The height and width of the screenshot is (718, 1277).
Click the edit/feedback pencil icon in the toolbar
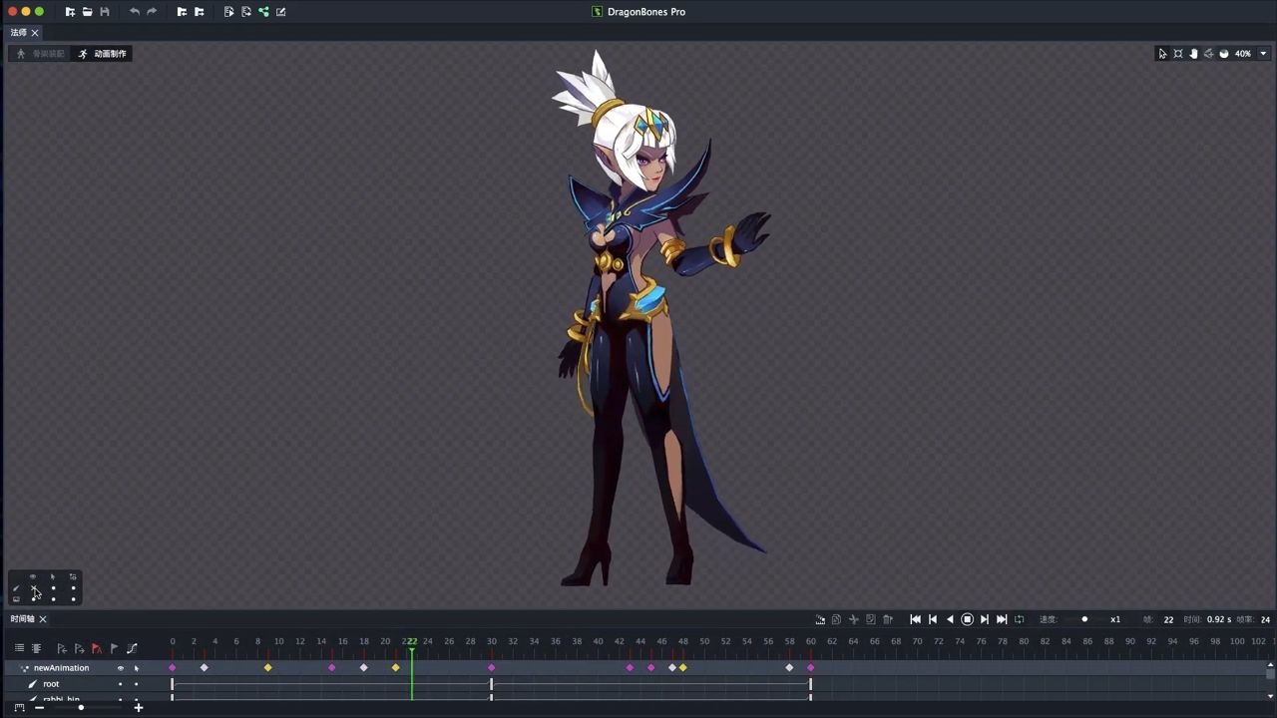280,12
